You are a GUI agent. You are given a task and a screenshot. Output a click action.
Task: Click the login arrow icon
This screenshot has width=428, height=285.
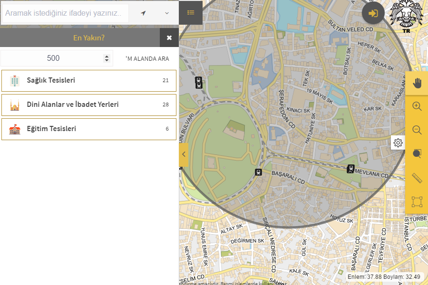[x=373, y=13]
